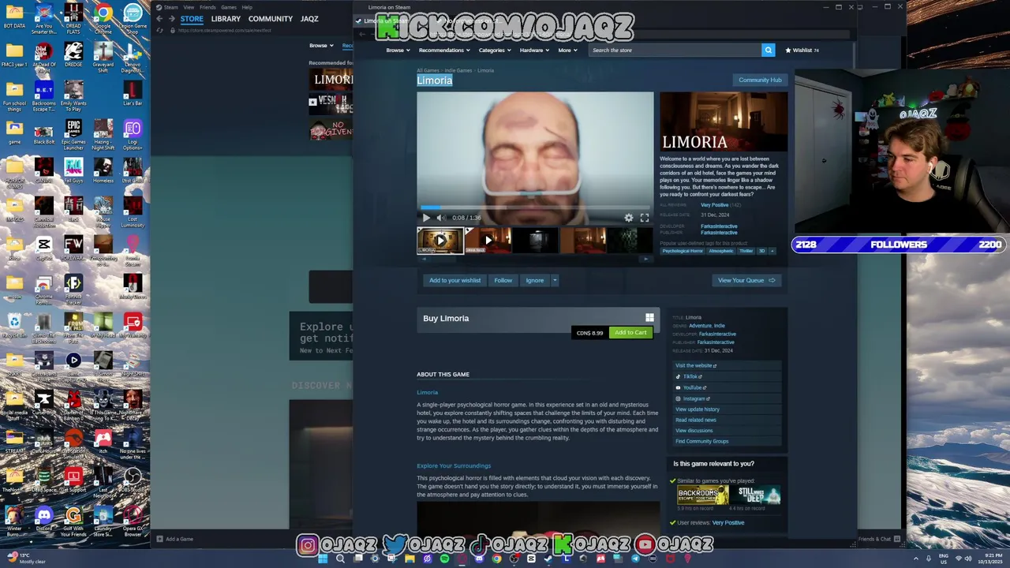The image size is (1010, 568).
Task: Open the Wishlist star link
Action: (802, 50)
